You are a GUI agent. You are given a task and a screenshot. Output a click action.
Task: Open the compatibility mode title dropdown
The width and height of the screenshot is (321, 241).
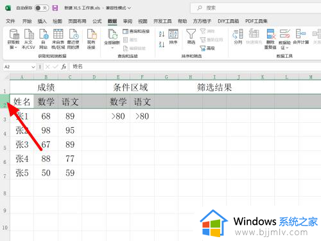[129, 8]
